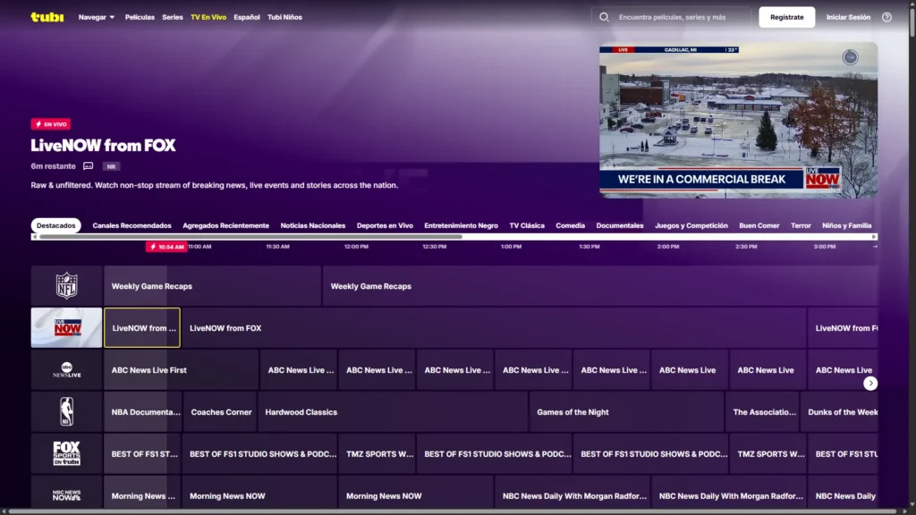Switch to the Noticias Nacionales category tab
The height and width of the screenshot is (515, 916).
tap(312, 225)
